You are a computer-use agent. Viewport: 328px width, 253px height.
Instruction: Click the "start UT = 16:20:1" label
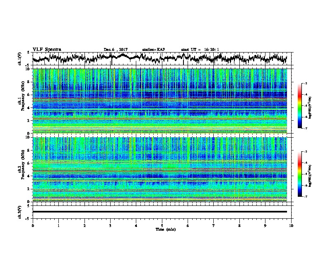point(200,50)
